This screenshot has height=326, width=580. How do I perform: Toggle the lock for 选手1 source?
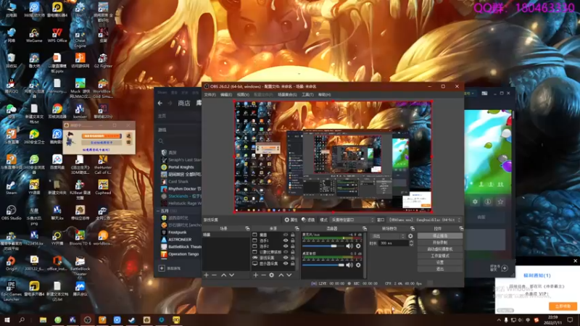coord(293,241)
